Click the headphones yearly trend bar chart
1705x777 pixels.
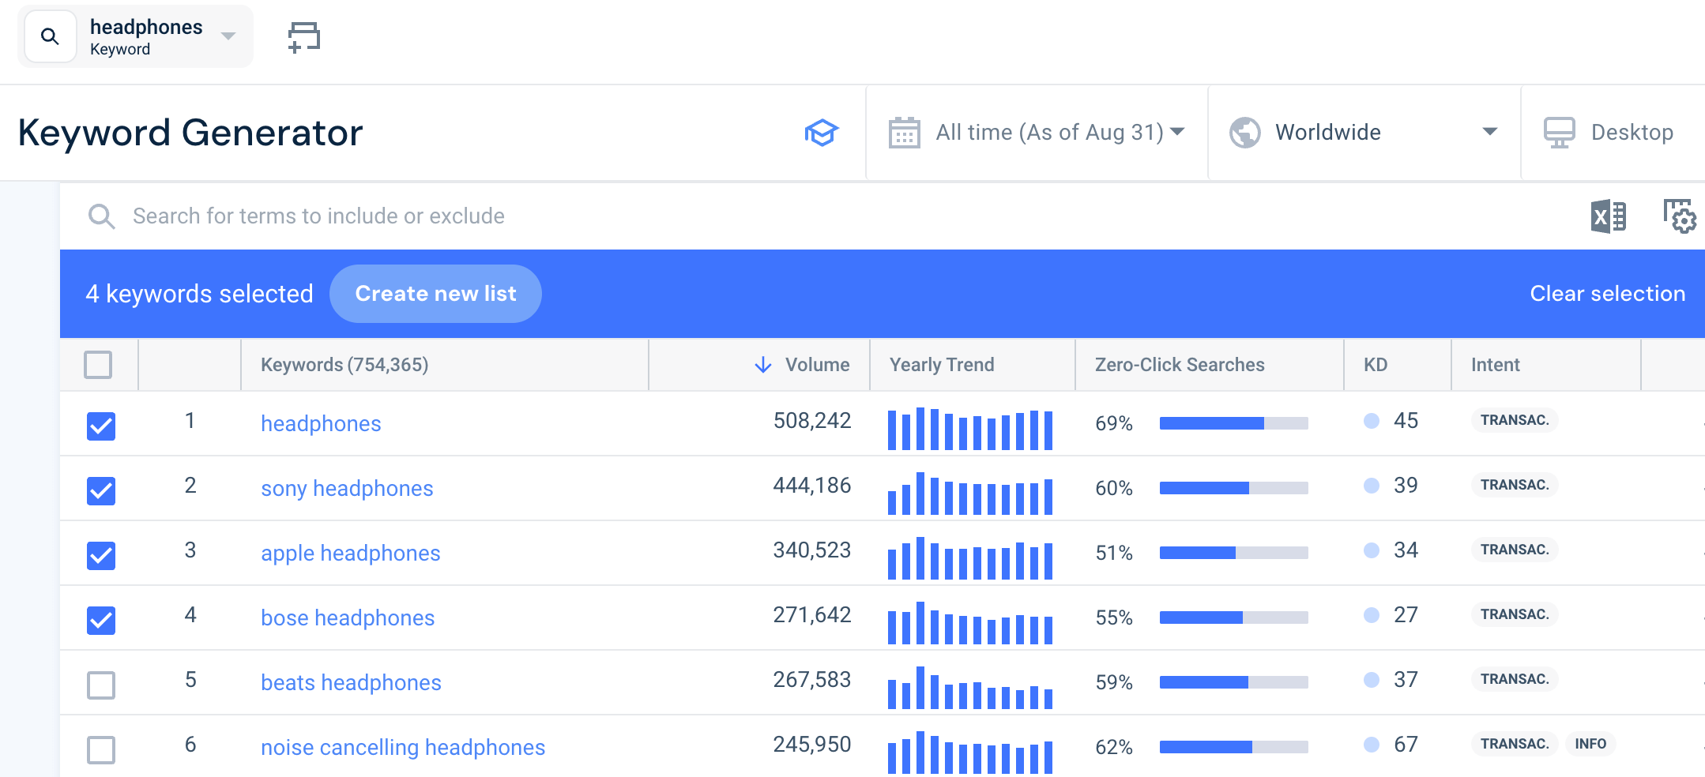[x=970, y=429]
